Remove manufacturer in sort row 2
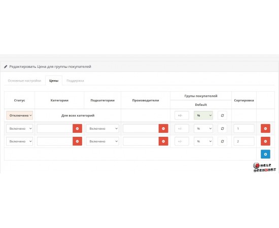Screen dimensions: 279x228 [163, 141]
